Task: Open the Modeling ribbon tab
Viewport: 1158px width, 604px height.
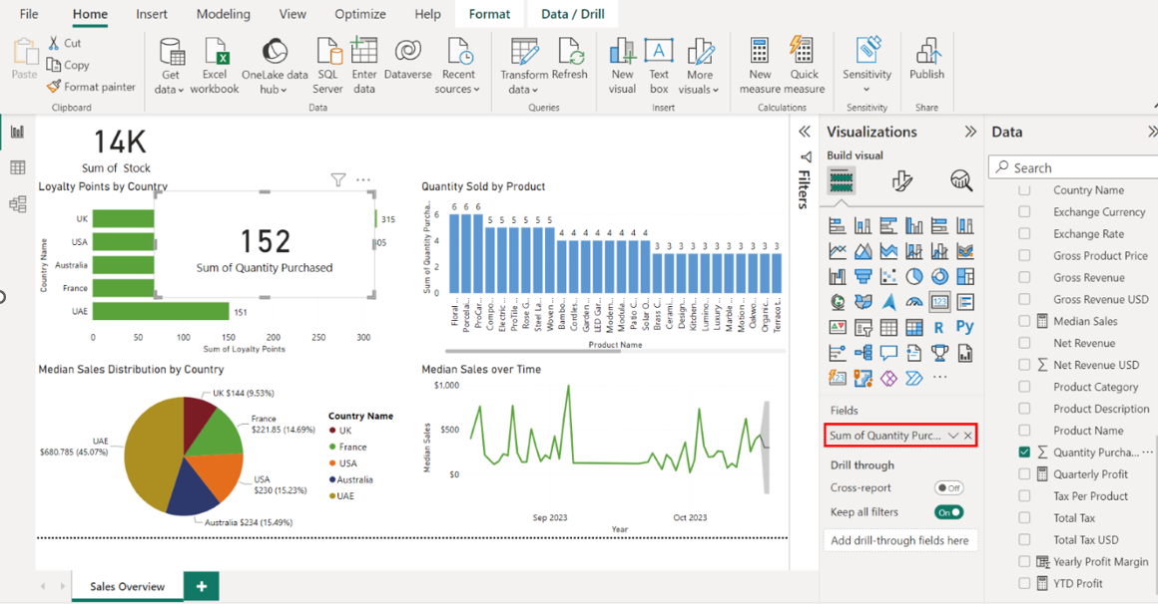Action: [x=224, y=14]
